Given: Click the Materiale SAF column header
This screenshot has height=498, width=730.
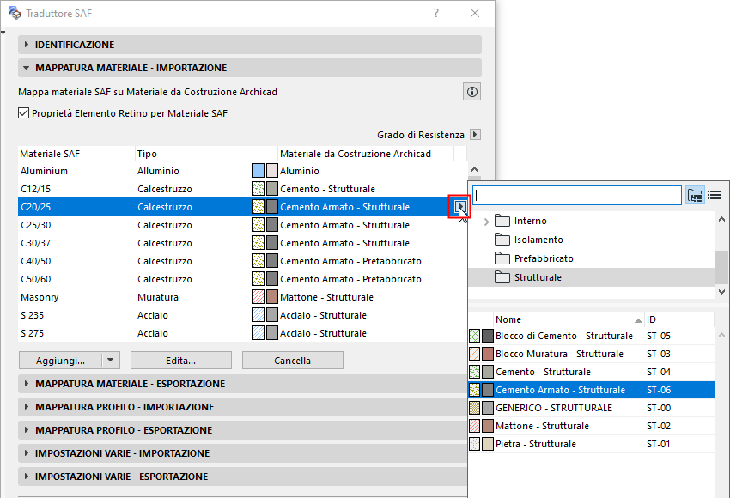Looking at the screenshot, I should [76, 154].
